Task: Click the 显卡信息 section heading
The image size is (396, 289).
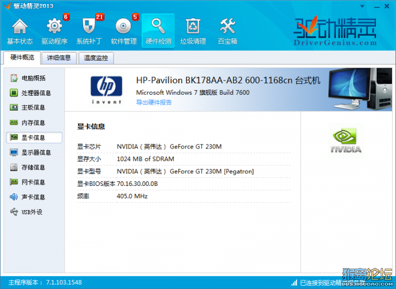Action: (91, 126)
